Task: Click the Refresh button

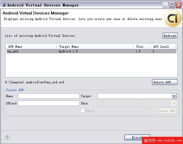Action: (170, 36)
